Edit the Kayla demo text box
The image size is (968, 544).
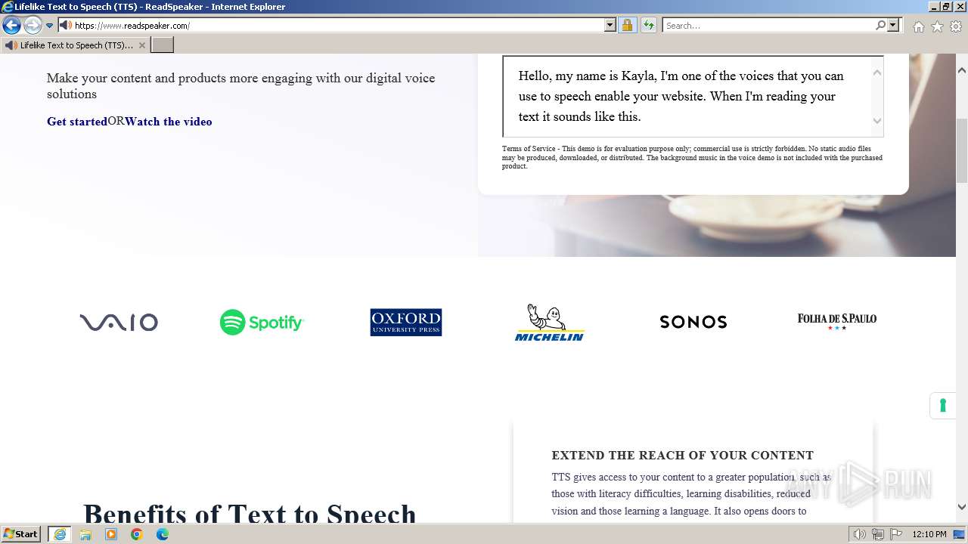tap(687, 96)
